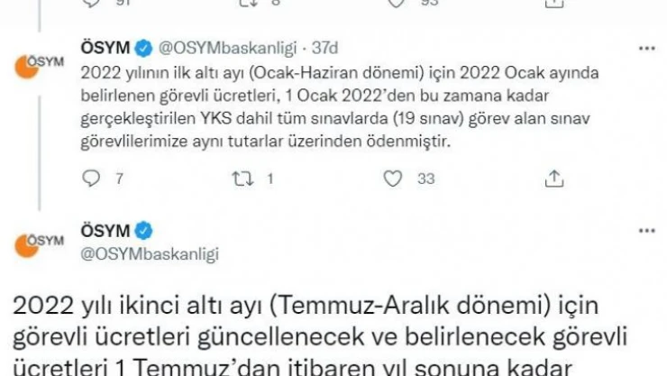The image size is (667, 376).
Task: Open ÖSYM display name in the 37d tweet
Action: (105, 48)
